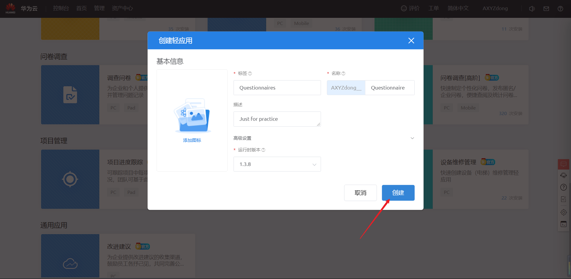Click the 项目进度跟踪 card target icon
Viewport: 571px width, 279px height.
click(x=70, y=179)
